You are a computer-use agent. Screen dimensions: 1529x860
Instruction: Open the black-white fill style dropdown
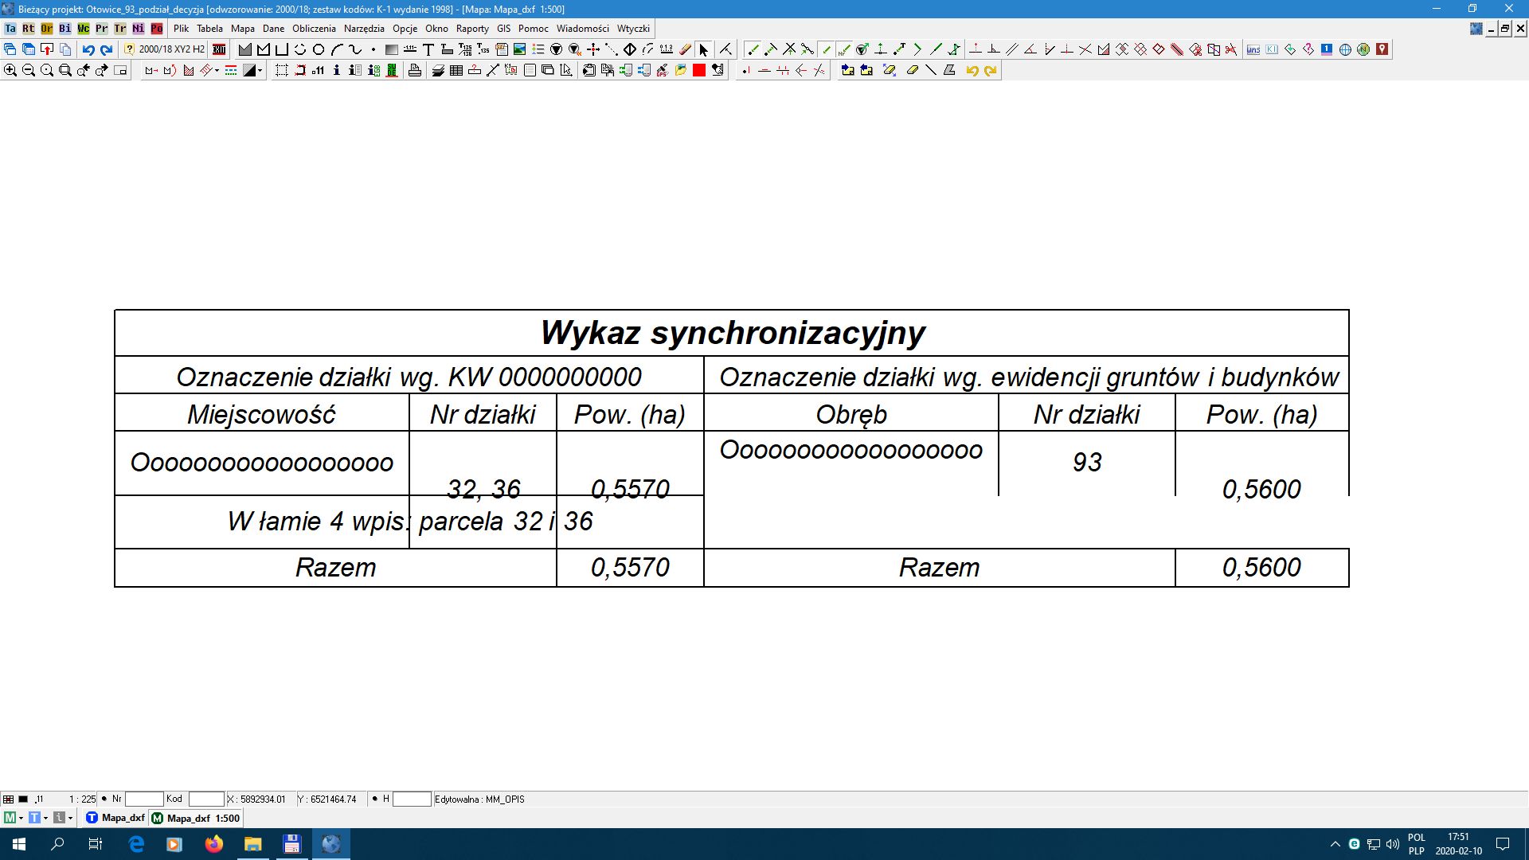click(x=260, y=70)
